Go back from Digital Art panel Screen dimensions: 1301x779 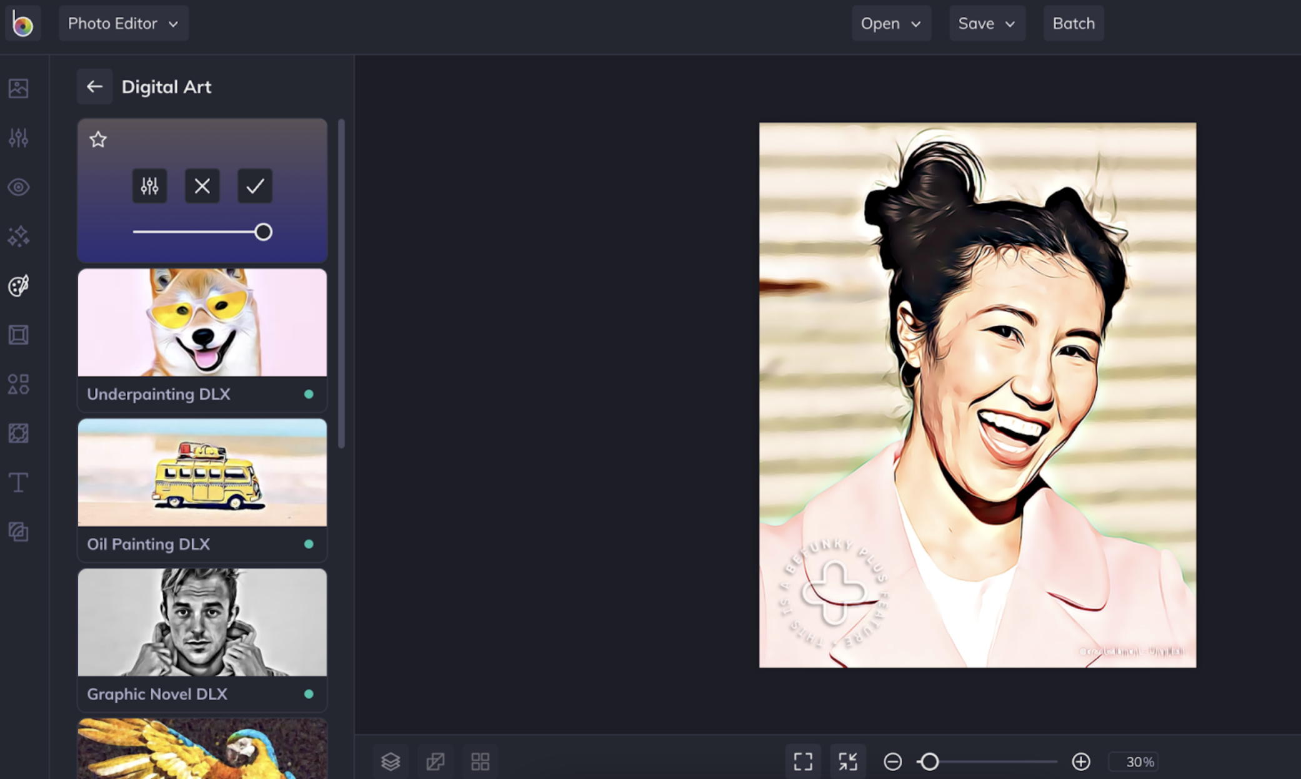[x=94, y=87]
